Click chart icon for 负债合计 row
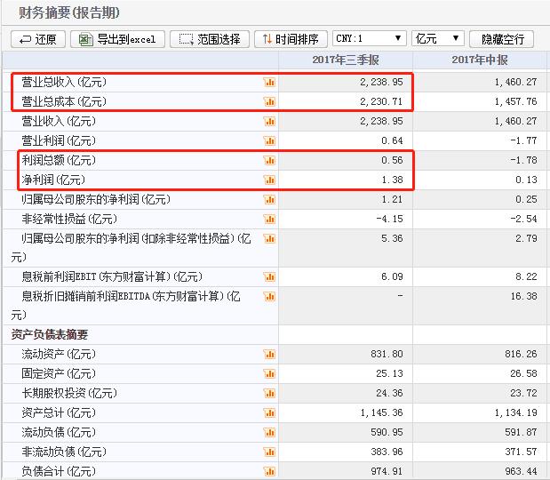Viewport: 550px width, 480px height. click(x=268, y=471)
